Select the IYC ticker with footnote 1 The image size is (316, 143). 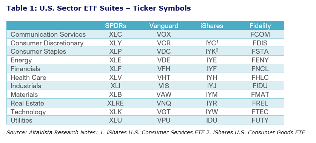pos(212,43)
